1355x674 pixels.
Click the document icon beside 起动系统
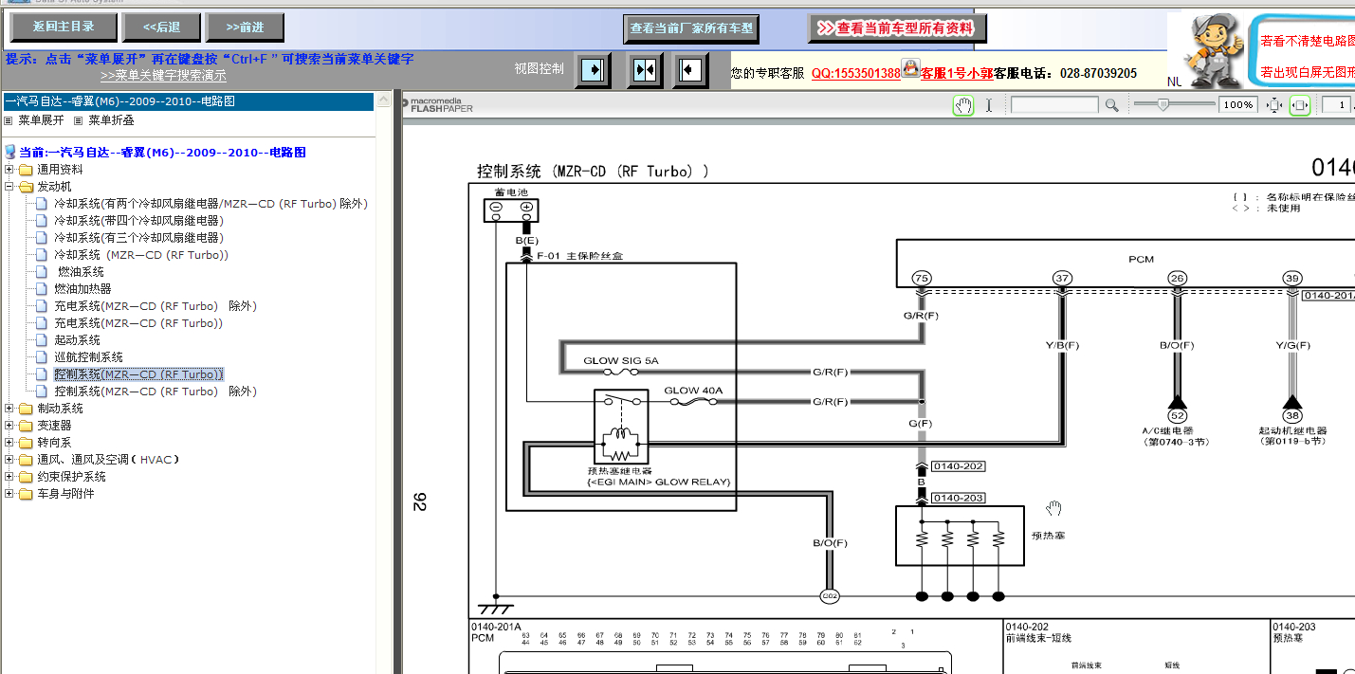click(x=41, y=340)
